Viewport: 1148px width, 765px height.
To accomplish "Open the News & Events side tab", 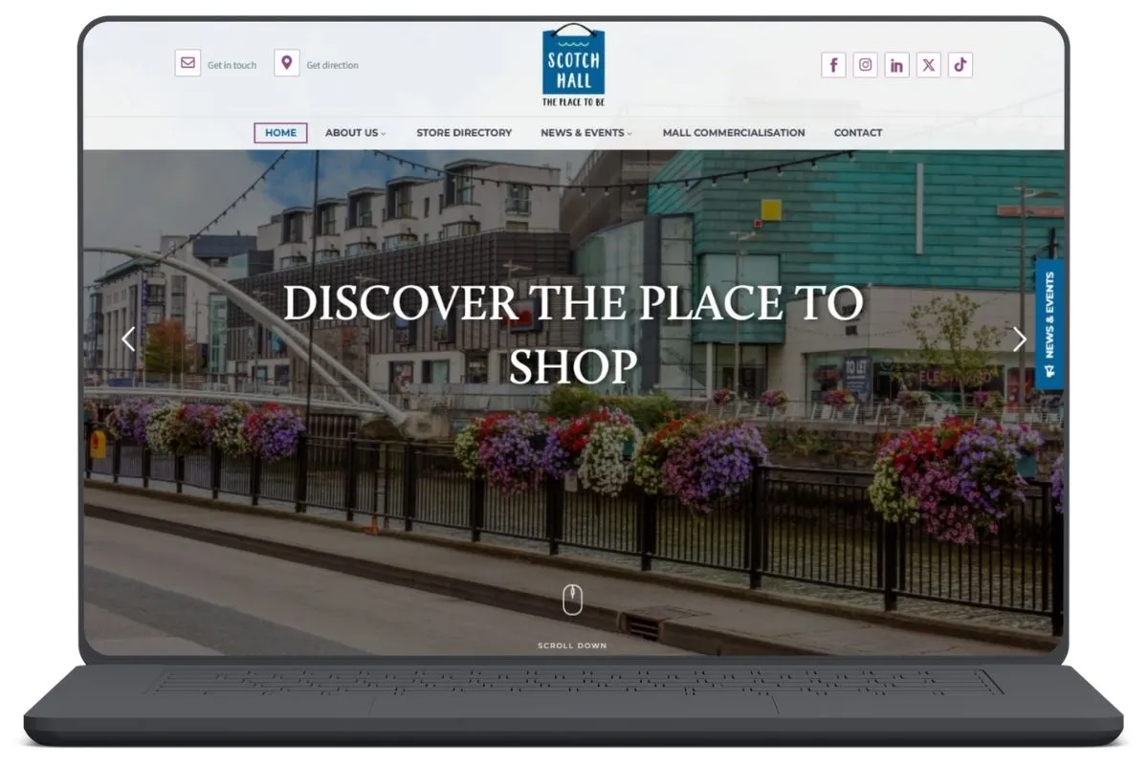I will [x=1049, y=324].
